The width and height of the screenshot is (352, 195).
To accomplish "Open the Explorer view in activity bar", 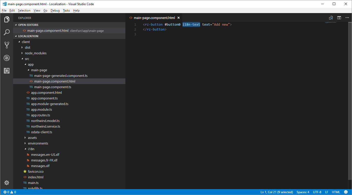I will (x=7, y=19).
